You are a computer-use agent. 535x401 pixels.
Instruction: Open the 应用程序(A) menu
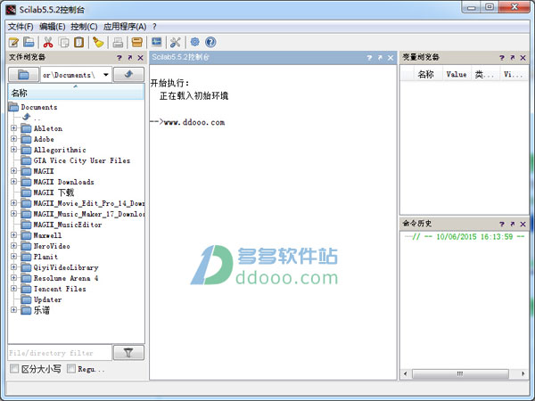tap(125, 27)
